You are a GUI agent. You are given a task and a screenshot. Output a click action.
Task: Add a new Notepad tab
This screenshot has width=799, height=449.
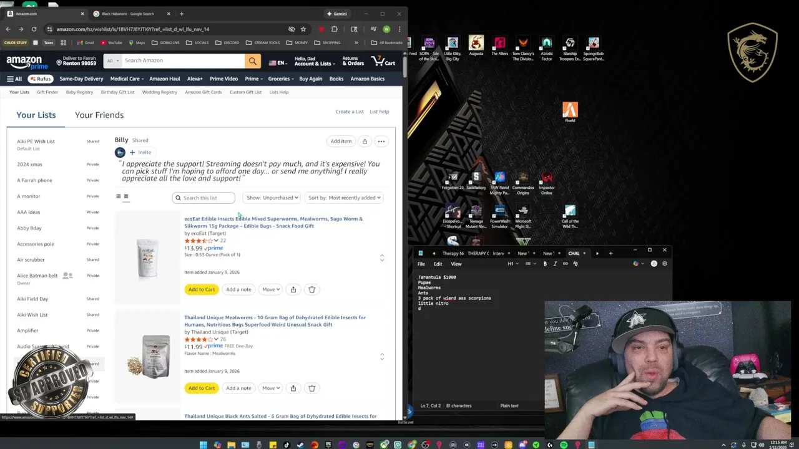(610, 253)
